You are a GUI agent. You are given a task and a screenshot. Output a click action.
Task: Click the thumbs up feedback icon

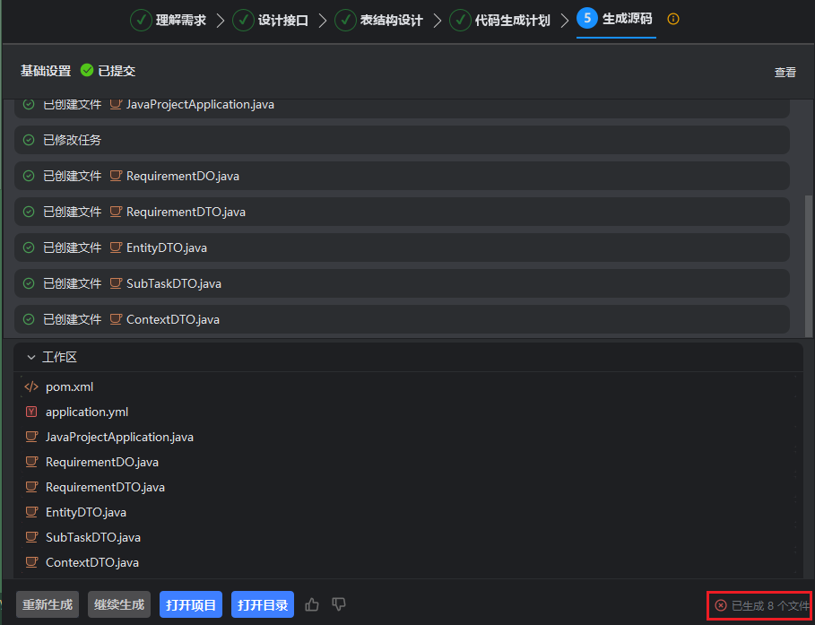(312, 604)
